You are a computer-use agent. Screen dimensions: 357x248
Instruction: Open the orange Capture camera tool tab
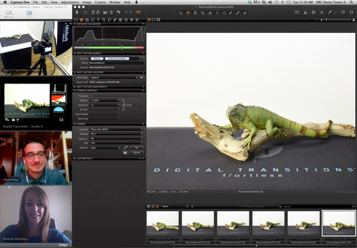pyautogui.click(x=81, y=20)
